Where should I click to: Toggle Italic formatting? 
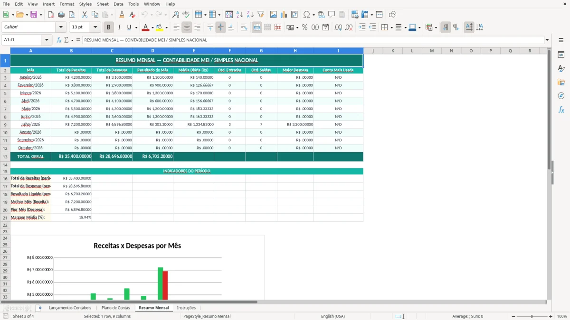119,27
